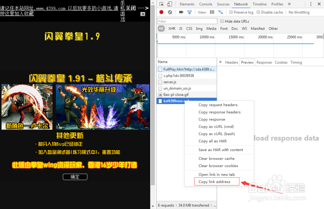324x209 pixels.
Task: Open Timing tab in request details
Action: point(296,62)
